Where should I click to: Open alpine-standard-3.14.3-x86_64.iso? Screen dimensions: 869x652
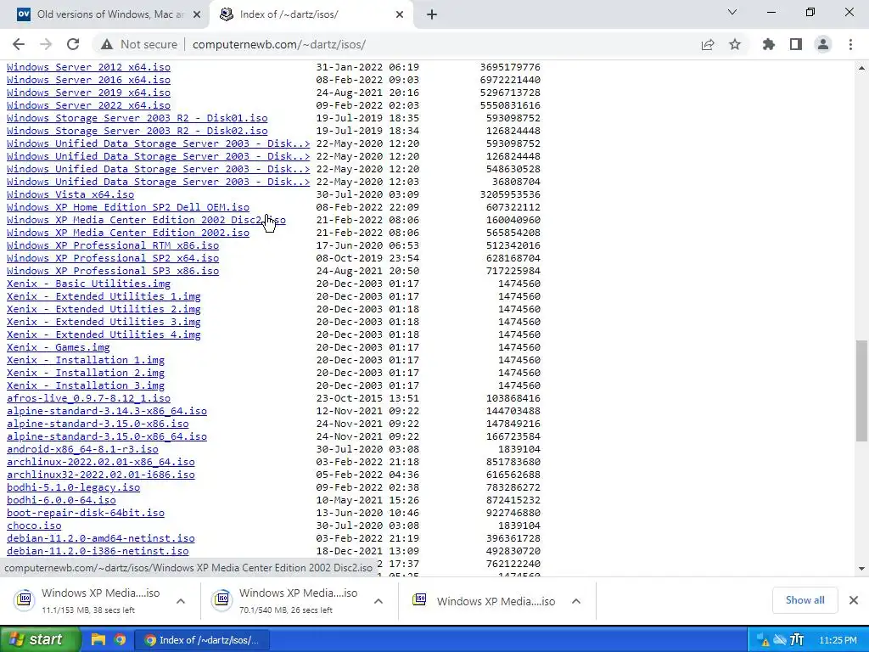point(107,412)
